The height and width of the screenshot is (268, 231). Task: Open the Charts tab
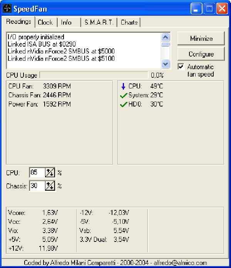129,22
